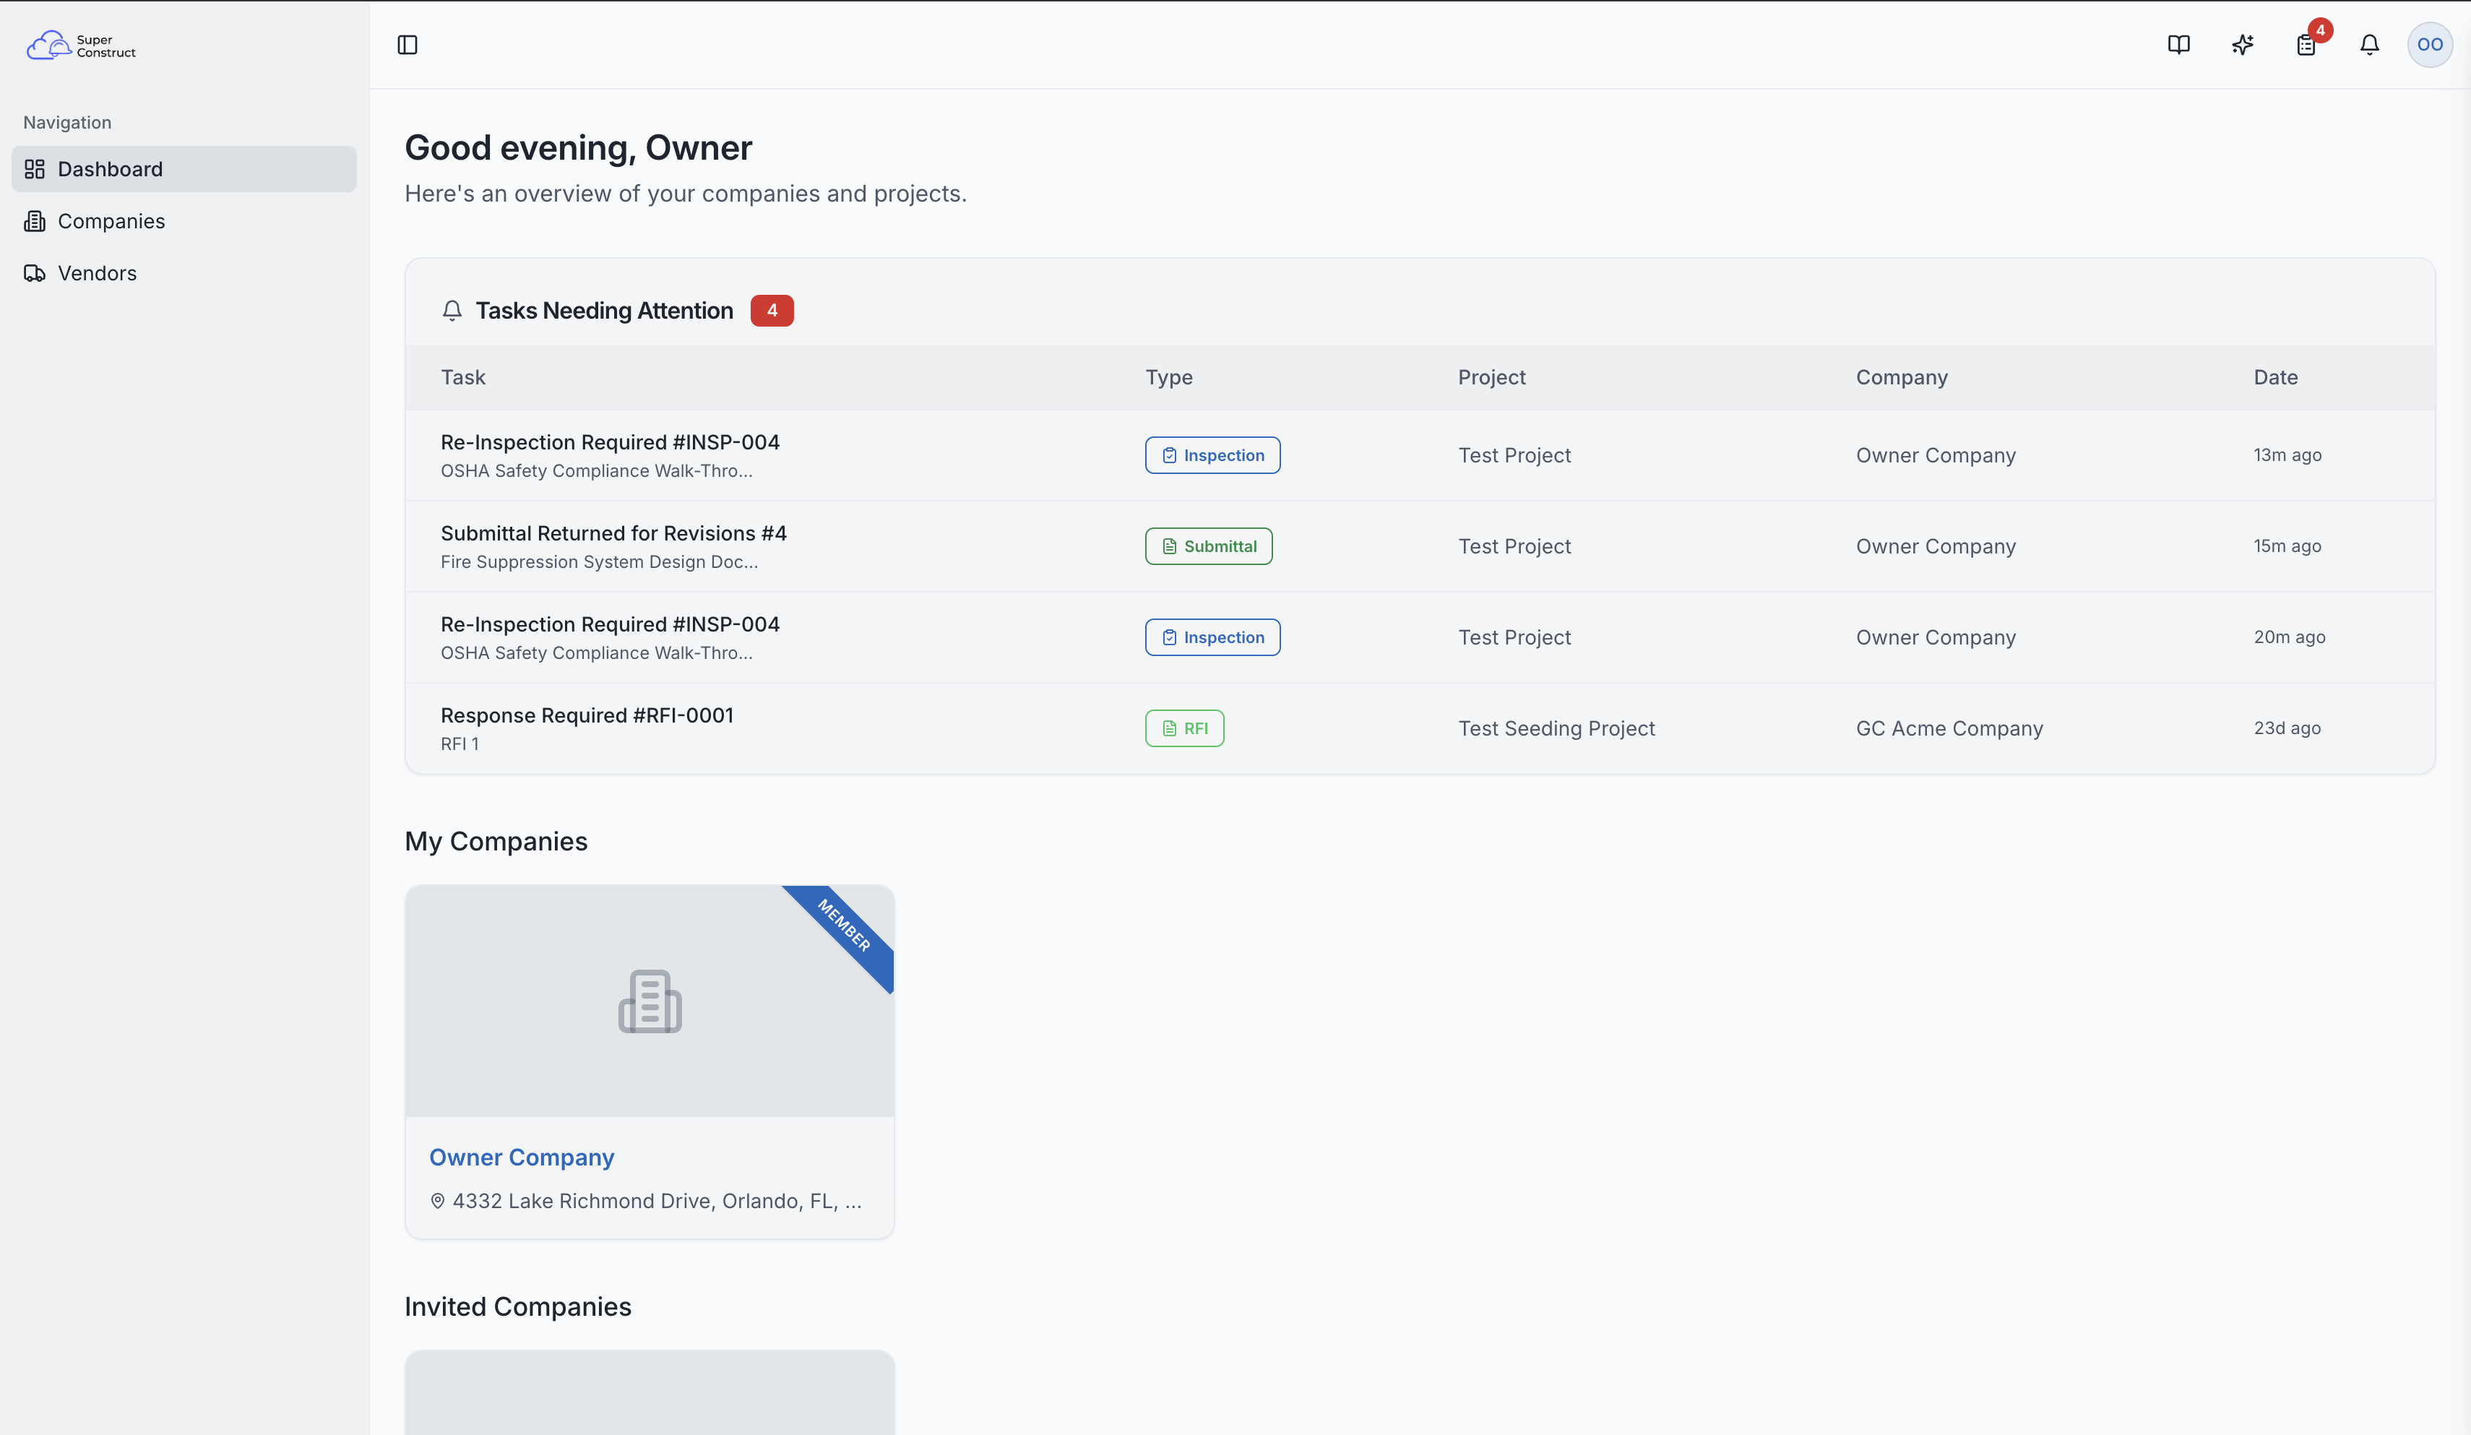Open the Owner Company card link
Screen dimensions: 2471x1435
(x=522, y=1158)
